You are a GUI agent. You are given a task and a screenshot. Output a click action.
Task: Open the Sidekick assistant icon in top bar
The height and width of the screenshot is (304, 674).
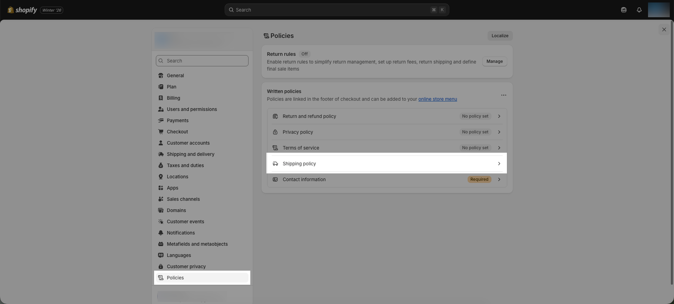tap(623, 10)
